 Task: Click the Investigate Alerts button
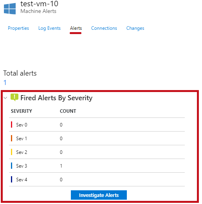(x=99, y=195)
